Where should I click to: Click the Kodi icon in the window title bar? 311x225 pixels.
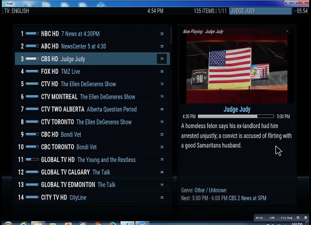click(x=4, y=3)
